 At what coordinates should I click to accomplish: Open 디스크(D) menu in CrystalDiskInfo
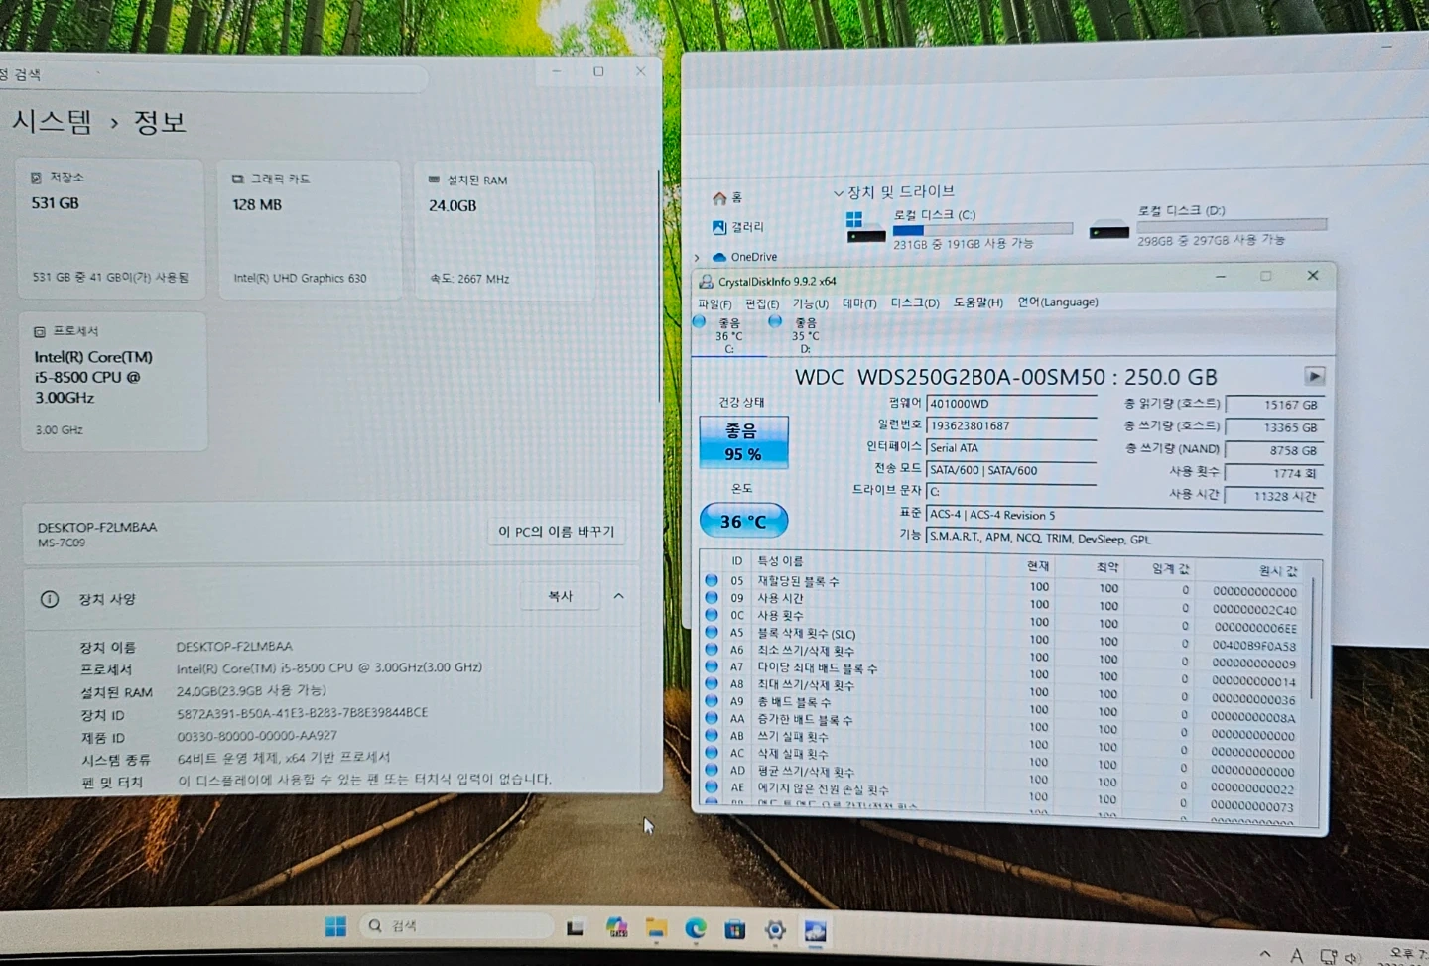click(x=915, y=302)
